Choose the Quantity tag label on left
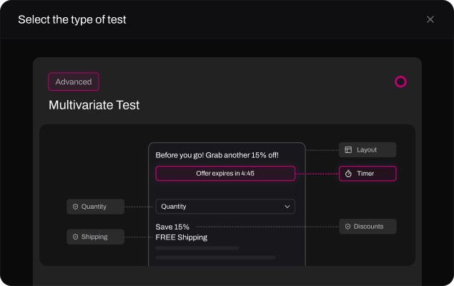The width and height of the screenshot is (454, 286). [94, 207]
